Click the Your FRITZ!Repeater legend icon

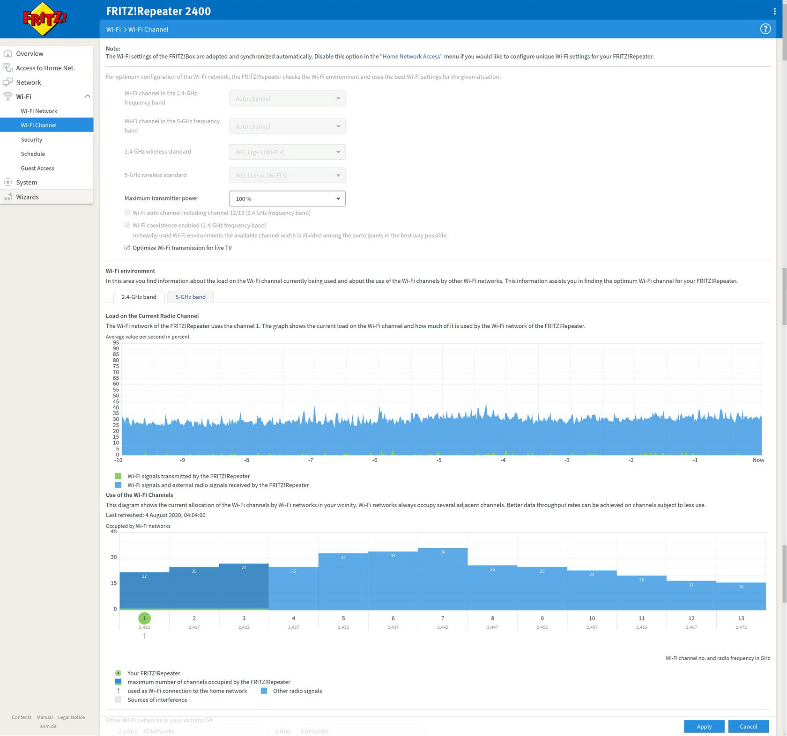(118, 673)
